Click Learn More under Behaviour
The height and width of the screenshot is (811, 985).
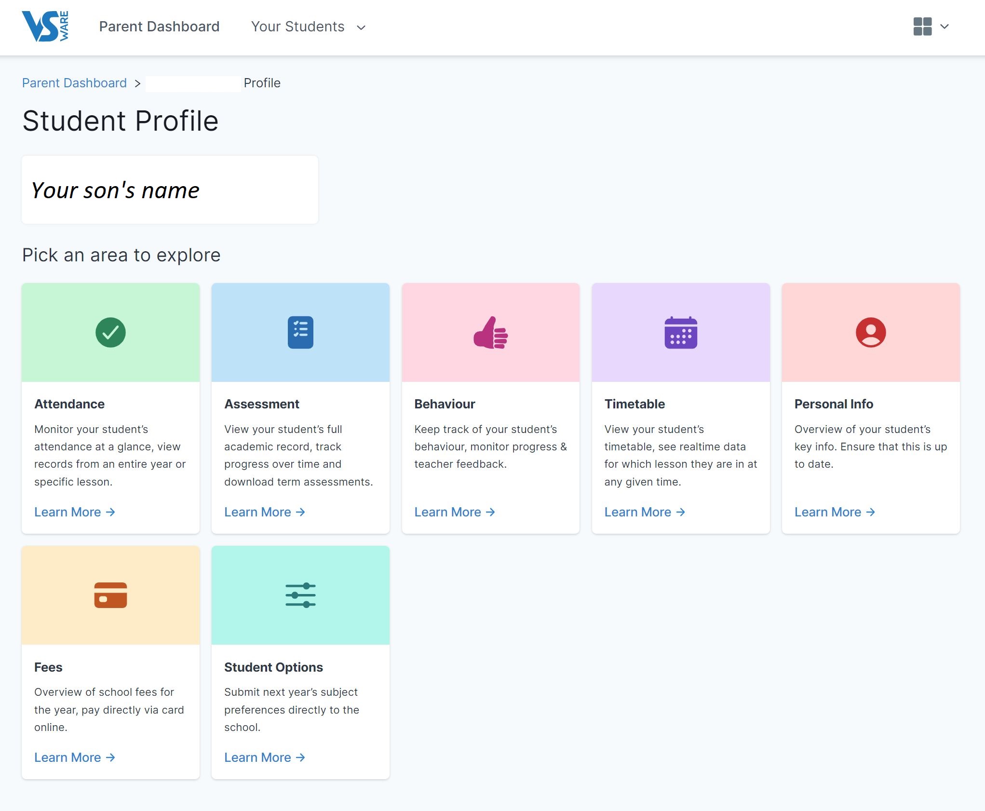pyautogui.click(x=454, y=512)
